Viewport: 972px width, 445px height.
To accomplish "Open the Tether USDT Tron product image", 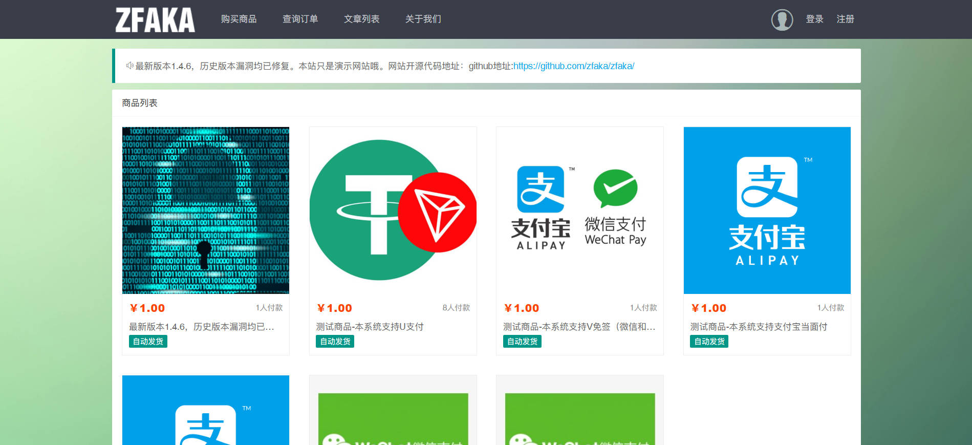I will click(393, 210).
